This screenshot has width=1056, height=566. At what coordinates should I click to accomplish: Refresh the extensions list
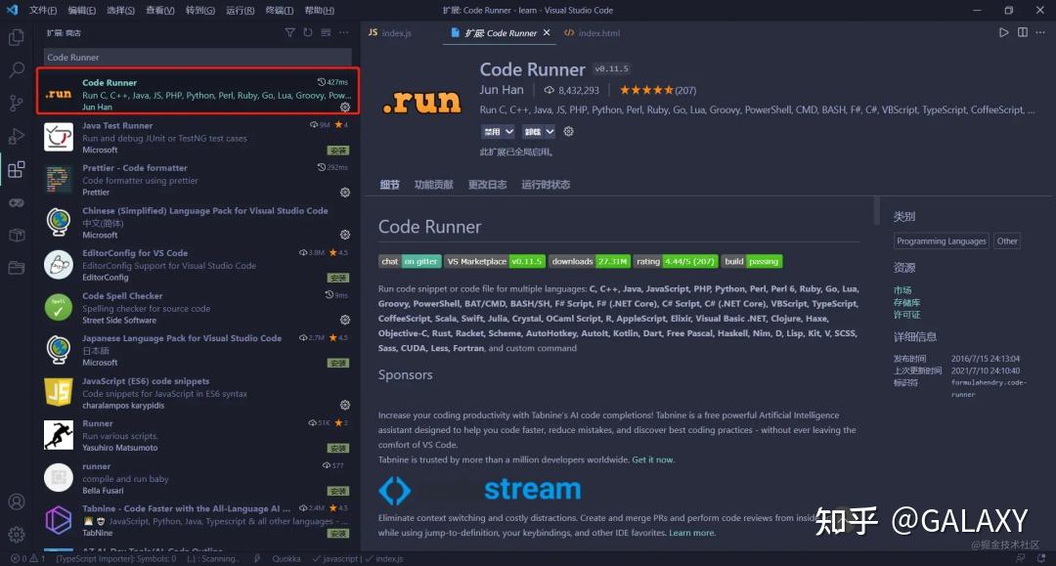[x=309, y=32]
